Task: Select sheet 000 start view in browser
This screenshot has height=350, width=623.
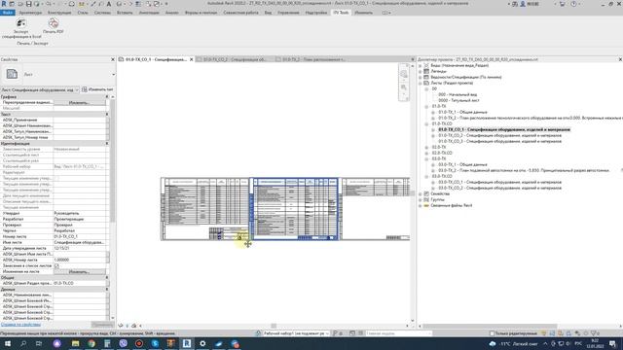Action: pyautogui.click(x=458, y=95)
